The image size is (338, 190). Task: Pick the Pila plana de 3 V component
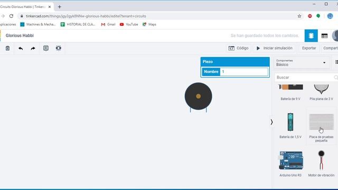tap(321, 93)
